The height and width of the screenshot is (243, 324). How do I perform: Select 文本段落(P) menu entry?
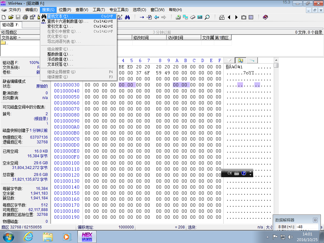click(x=79, y=64)
